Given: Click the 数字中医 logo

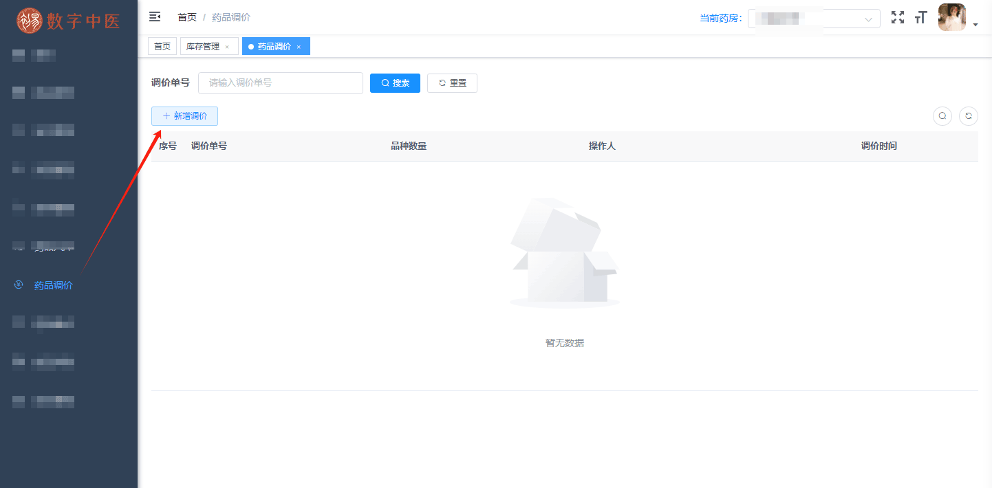Looking at the screenshot, I should (69, 21).
